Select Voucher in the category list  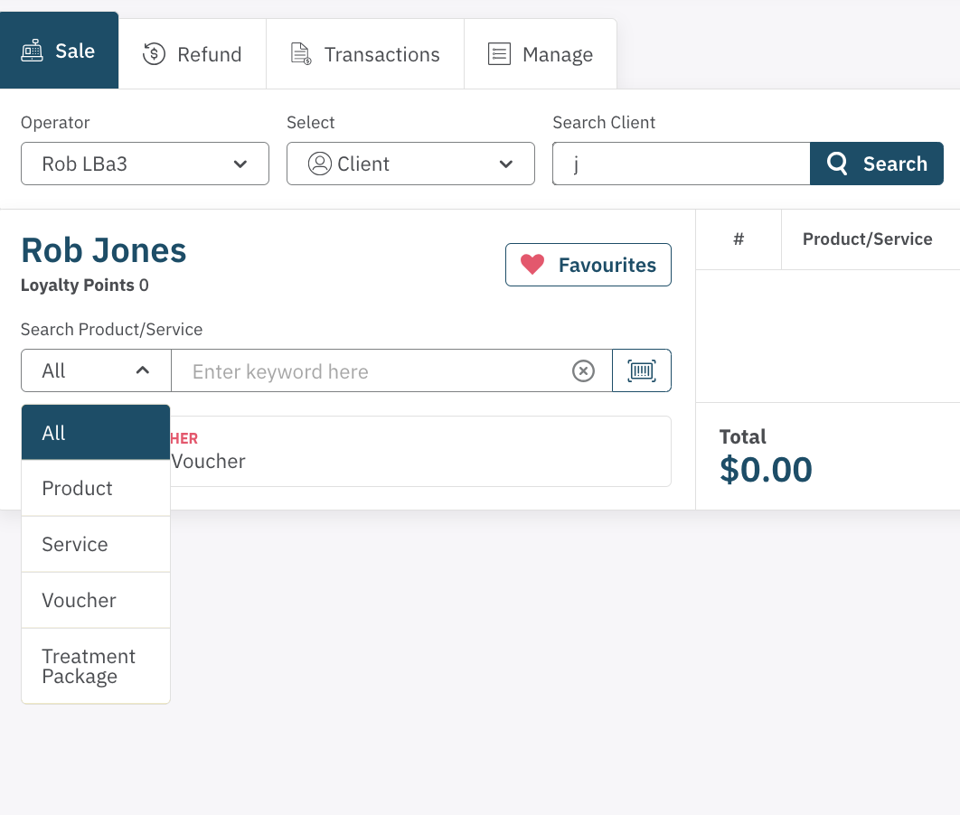[79, 601]
